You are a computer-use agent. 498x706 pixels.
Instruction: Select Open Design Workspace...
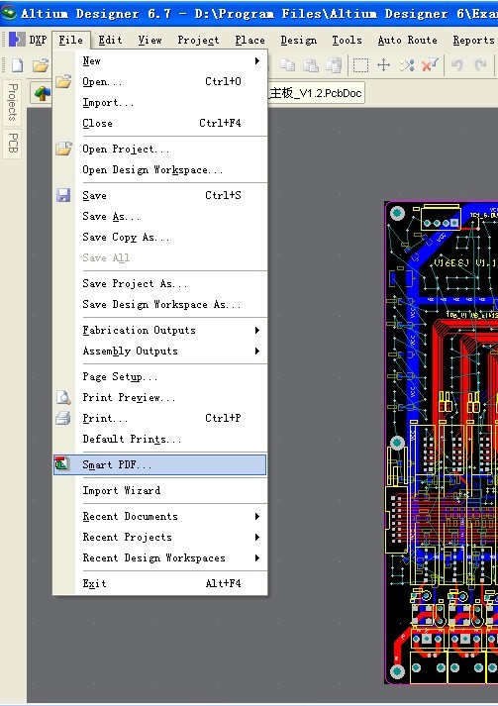pos(159,169)
